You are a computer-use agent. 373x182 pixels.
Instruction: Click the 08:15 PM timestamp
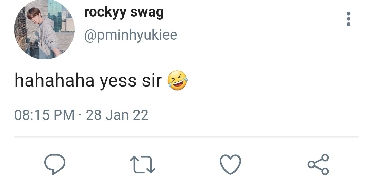(44, 115)
